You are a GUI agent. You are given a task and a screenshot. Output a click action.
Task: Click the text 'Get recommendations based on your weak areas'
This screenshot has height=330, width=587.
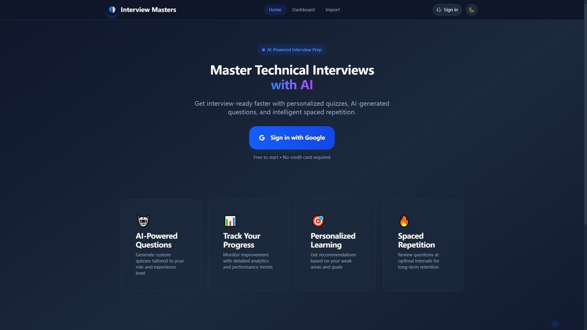click(333, 261)
